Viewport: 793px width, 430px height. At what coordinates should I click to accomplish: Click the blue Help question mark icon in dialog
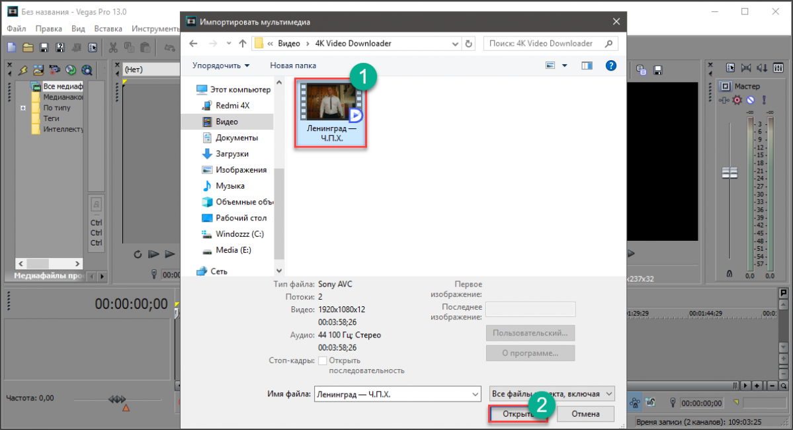(611, 65)
